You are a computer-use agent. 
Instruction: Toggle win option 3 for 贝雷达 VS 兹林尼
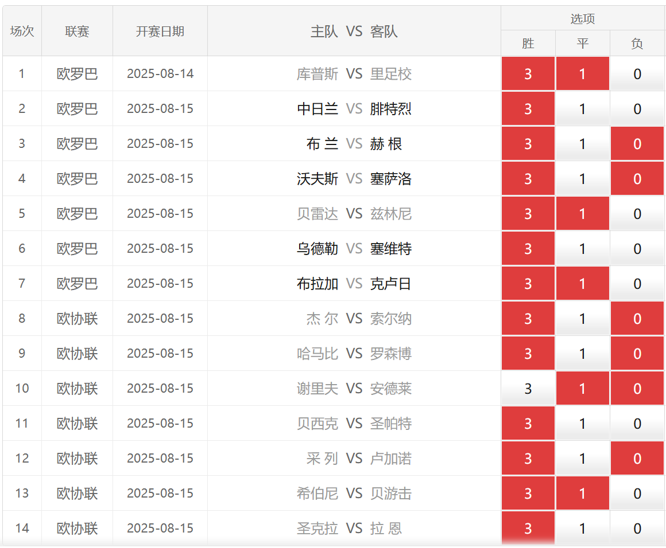[x=528, y=213]
